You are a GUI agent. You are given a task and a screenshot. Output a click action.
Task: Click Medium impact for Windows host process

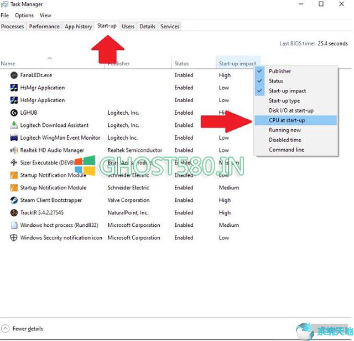point(229,225)
